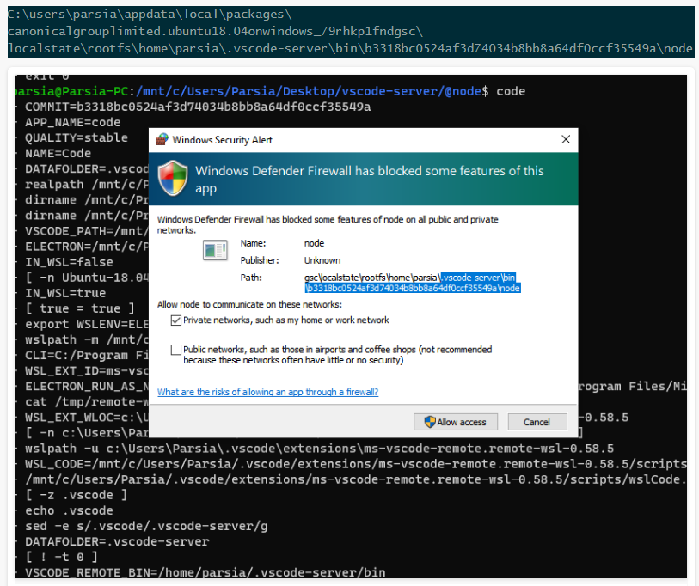Image resolution: width=699 pixels, height=586 pixels.
Task: Click the 'blocked some features of node' message
Action: point(328,224)
